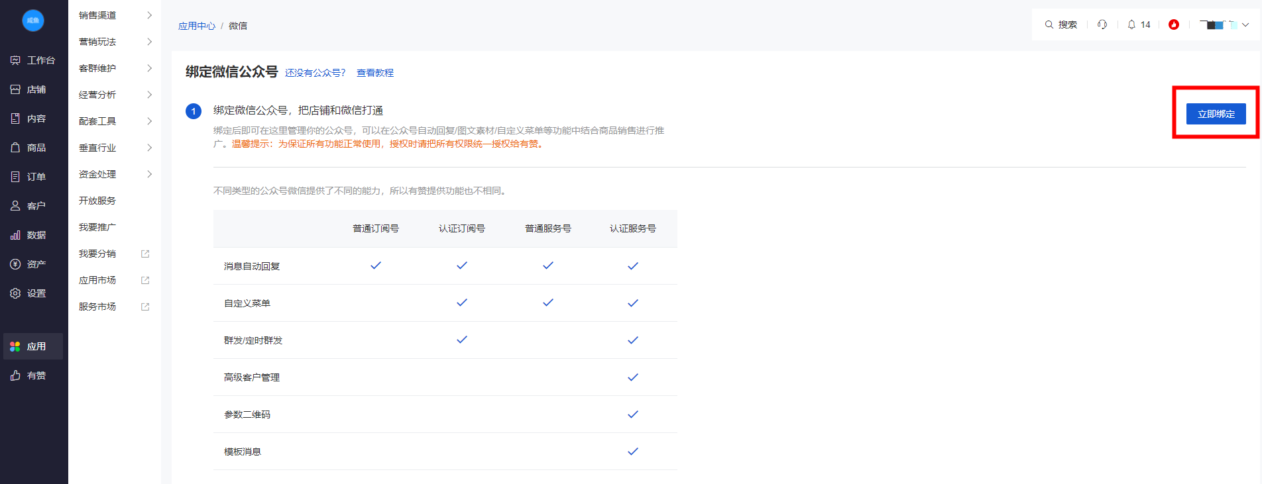1262x484 pixels.
Task: Open the 还没有公众号? link
Action: [x=315, y=73]
